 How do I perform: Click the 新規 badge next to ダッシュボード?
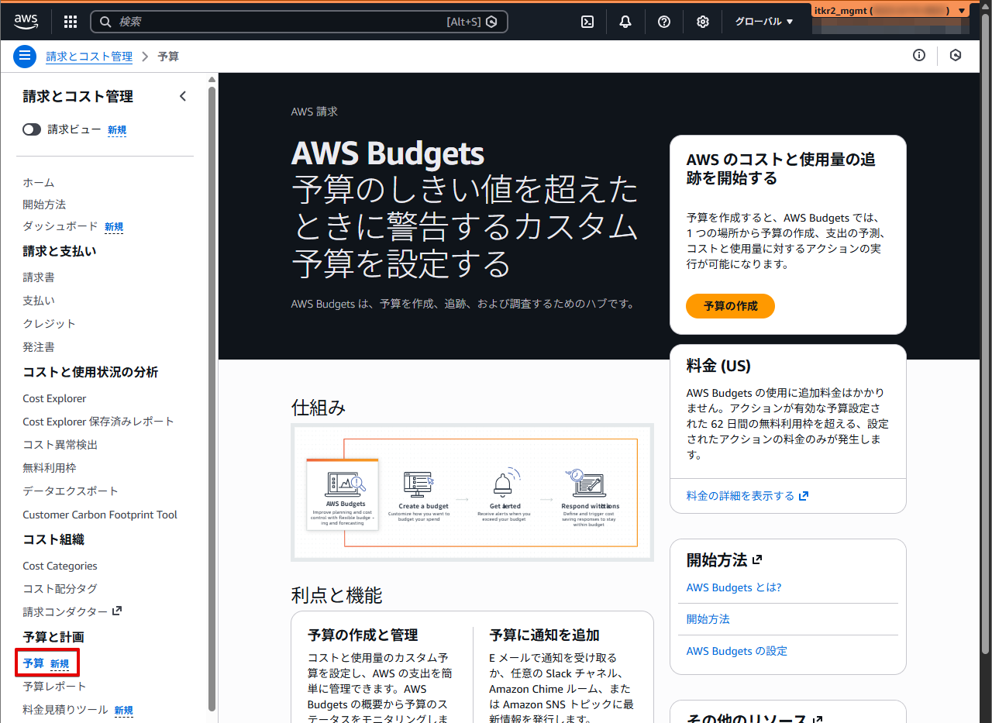[x=114, y=227]
